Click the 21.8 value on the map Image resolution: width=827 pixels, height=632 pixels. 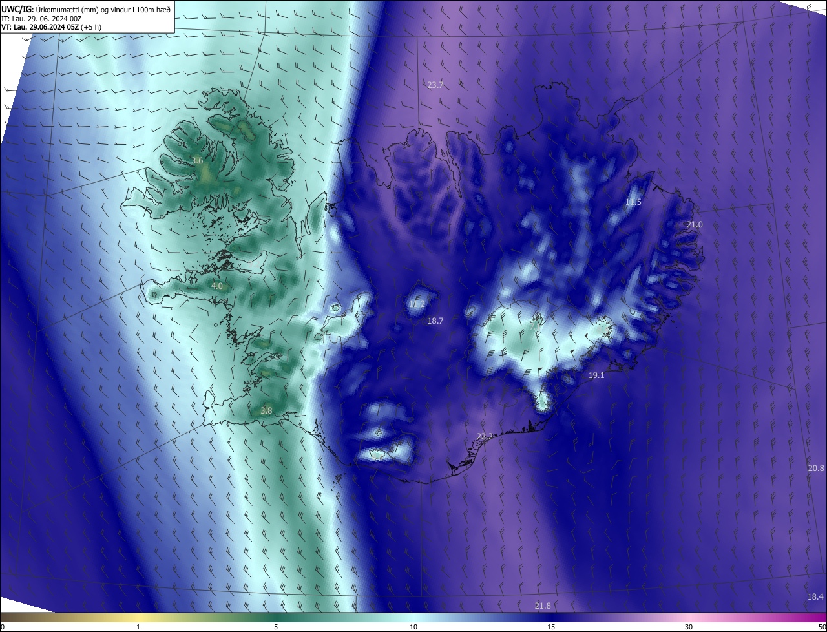(x=543, y=606)
